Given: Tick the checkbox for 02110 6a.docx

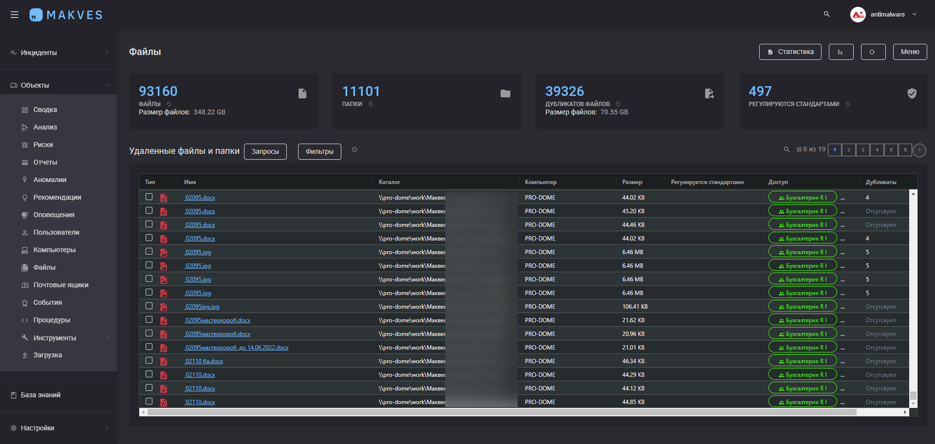Looking at the screenshot, I should pyautogui.click(x=149, y=361).
